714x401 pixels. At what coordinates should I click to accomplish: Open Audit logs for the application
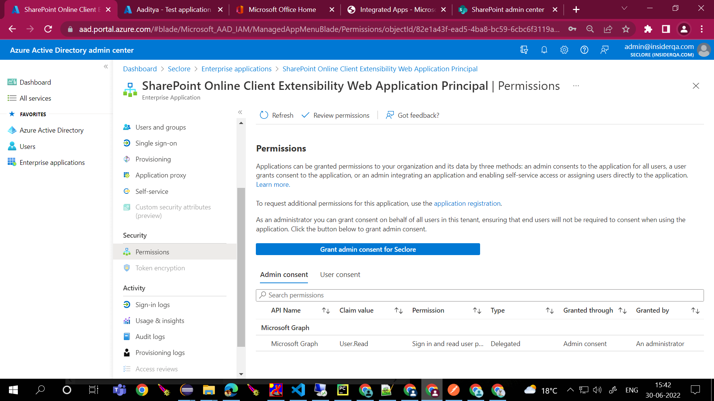(x=150, y=336)
